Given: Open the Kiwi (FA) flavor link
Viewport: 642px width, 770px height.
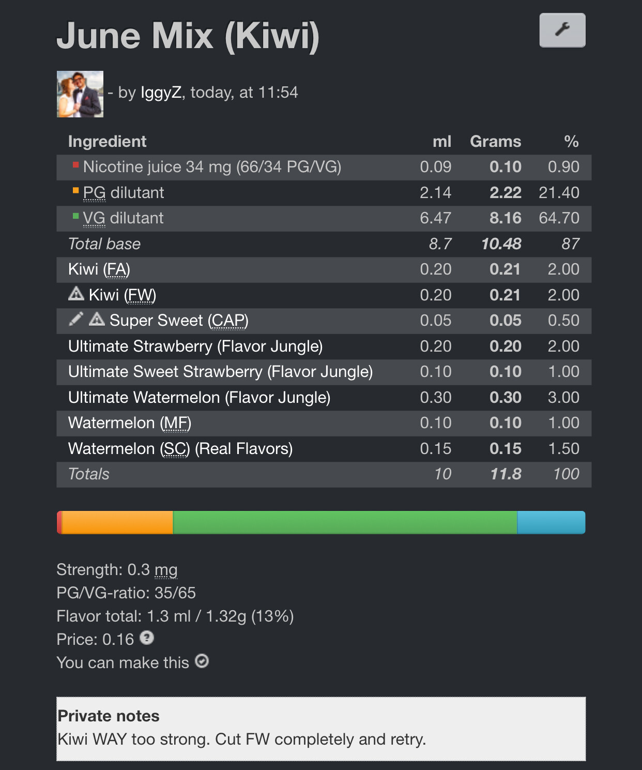Looking at the screenshot, I should (99, 269).
